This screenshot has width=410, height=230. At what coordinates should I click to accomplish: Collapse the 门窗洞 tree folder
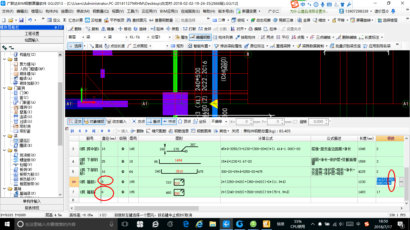click(x=5, y=88)
